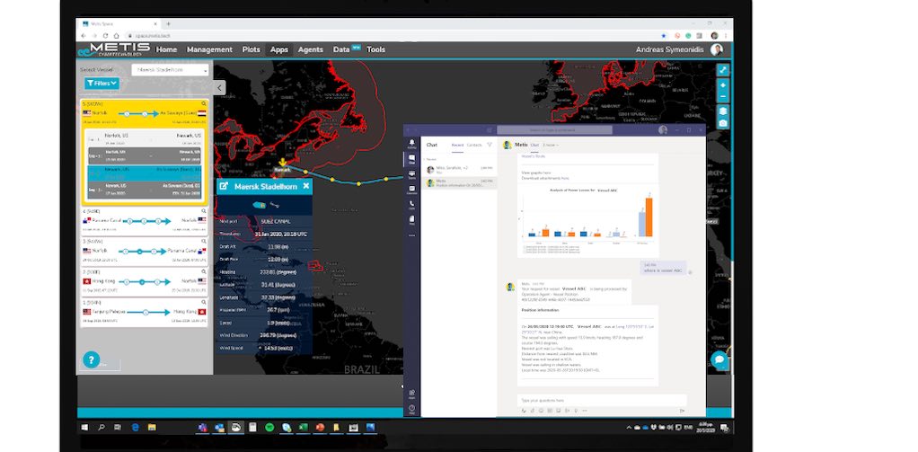The width and height of the screenshot is (918, 452).
Task: Open the Metis conversation in chat list
Action: click(460, 183)
